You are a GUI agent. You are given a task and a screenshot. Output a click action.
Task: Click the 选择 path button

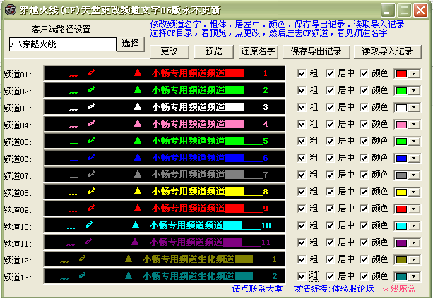point(131,44)
